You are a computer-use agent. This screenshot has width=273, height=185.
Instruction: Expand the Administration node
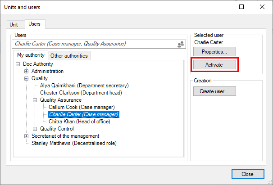[x=27, y=71]
